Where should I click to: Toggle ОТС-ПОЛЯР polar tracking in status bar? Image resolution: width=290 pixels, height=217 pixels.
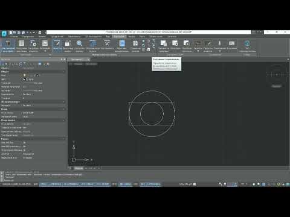[x=103, y=184]
